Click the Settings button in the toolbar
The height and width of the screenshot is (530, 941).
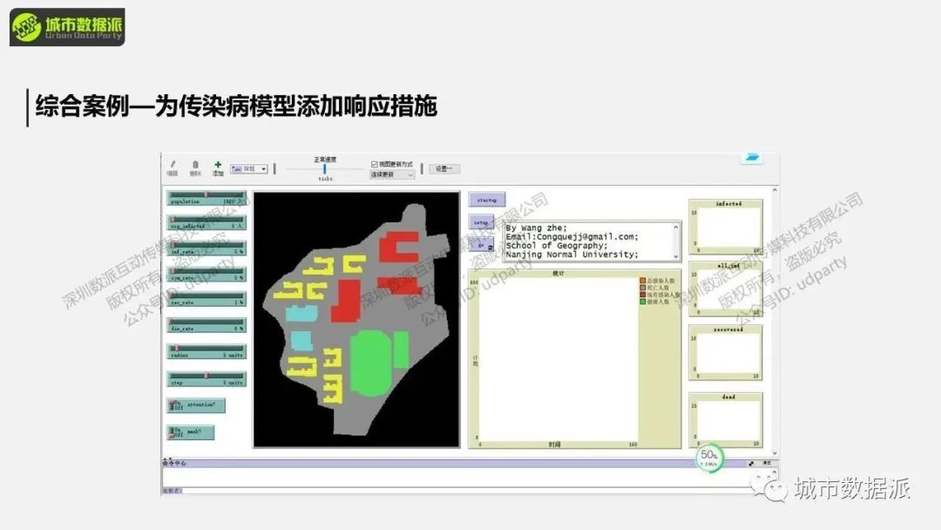point(444,168)
